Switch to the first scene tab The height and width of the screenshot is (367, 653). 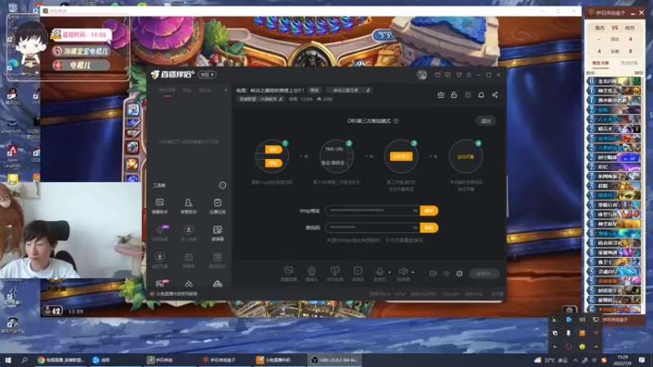point(167,91)
